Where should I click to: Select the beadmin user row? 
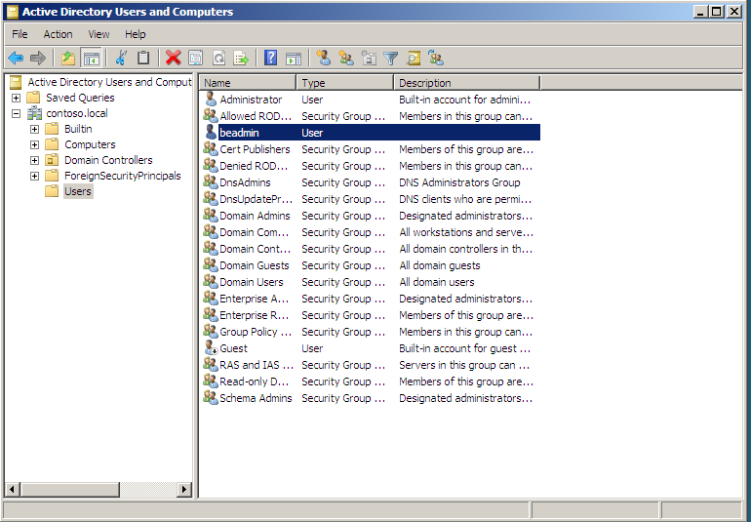pos(372,133)
